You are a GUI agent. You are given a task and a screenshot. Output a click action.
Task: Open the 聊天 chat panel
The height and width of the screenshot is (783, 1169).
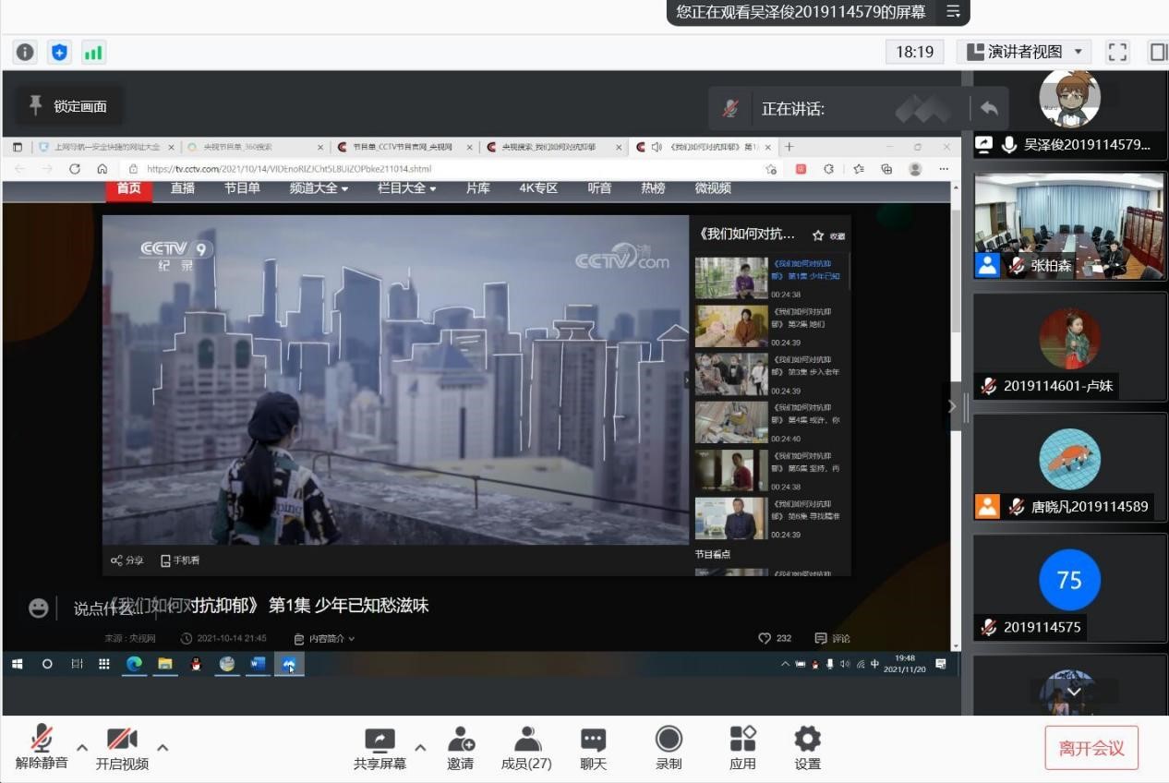coord(593,746)
